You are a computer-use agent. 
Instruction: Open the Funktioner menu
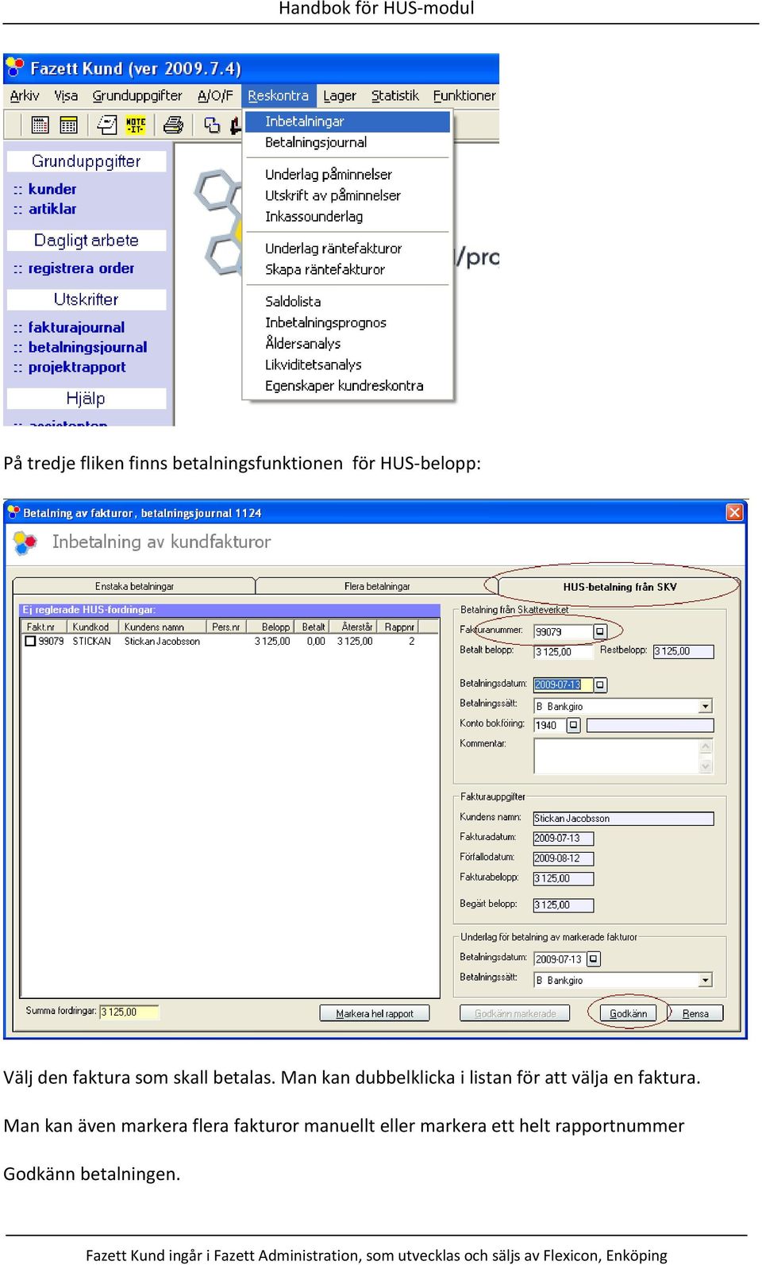click(x=464, y=95)
